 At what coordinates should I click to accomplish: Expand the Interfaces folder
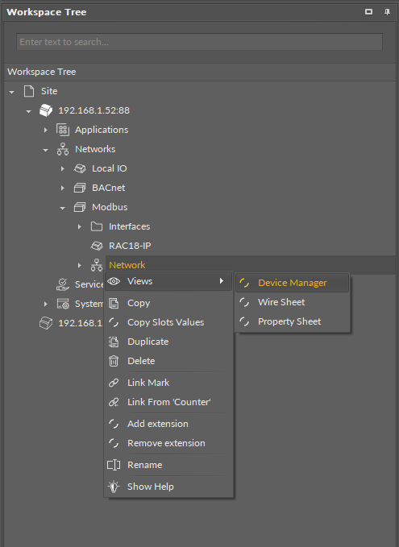[80, 226]
